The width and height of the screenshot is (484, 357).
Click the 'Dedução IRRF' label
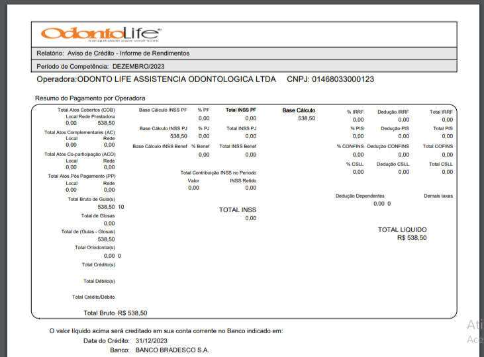[x=393, y=112]
